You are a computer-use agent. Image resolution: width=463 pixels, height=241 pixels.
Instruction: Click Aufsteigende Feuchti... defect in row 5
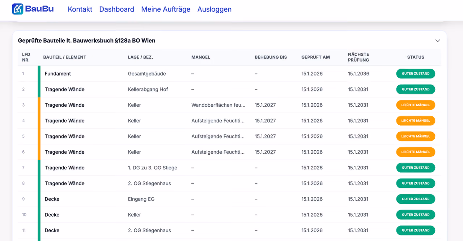218,136
